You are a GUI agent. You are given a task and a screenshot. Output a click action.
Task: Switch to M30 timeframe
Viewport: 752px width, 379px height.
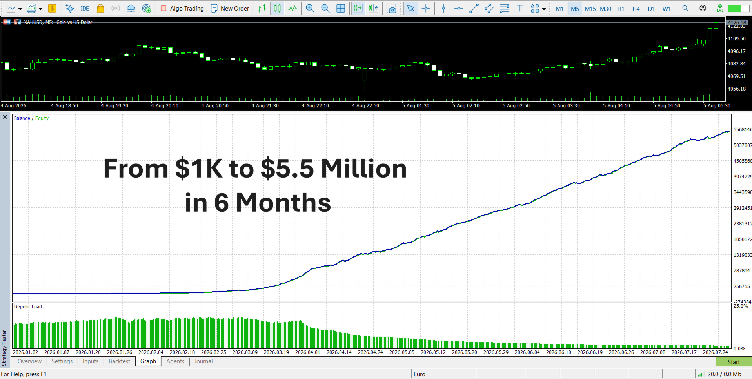point(605,9)
